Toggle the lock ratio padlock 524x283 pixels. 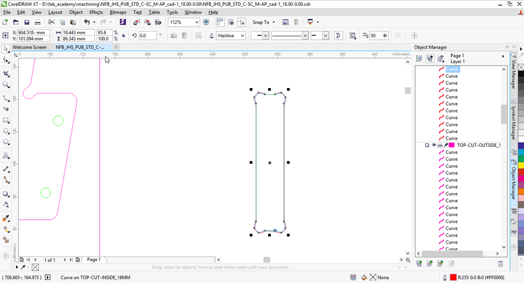coord(124,36)
